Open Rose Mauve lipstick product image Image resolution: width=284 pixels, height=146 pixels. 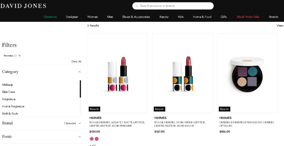(x=182, y=73)
